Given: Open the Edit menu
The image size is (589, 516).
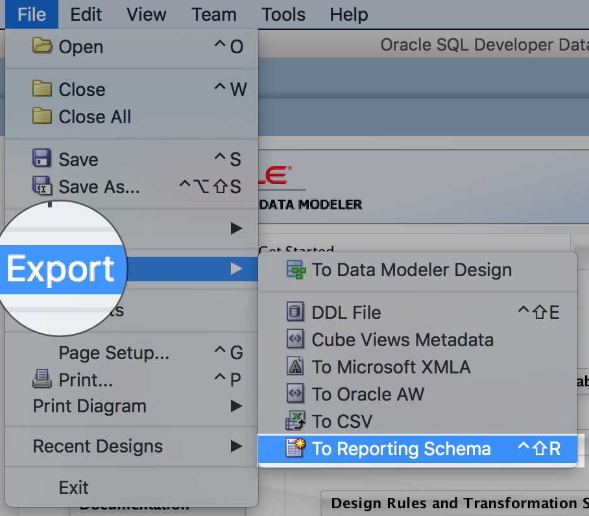Looking at the screenshot, I should 86,14.
